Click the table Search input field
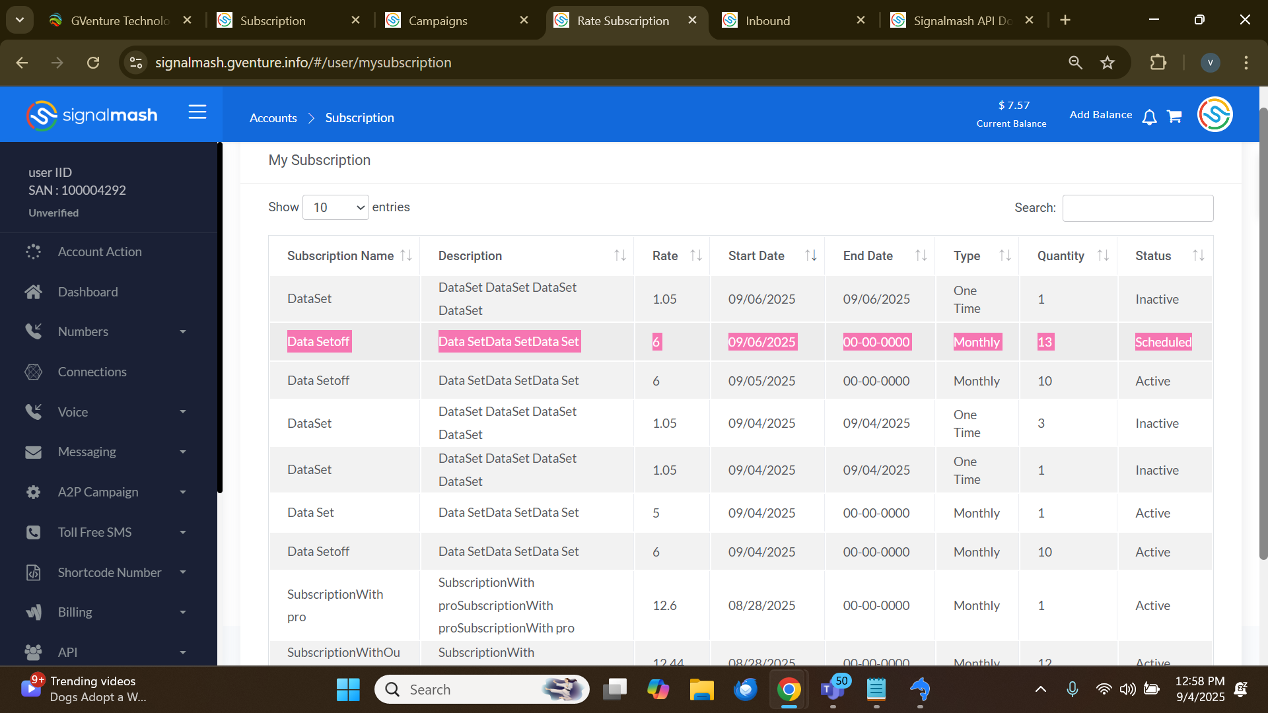Image resolution: width=1268 pixels, height=713 pixels. [x=1137, y=208]
